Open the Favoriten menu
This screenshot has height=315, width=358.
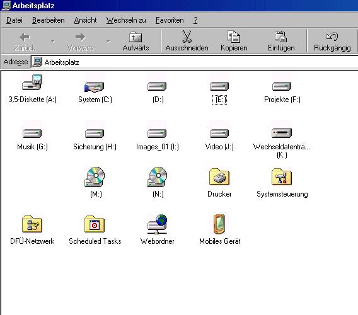point(170,20)
